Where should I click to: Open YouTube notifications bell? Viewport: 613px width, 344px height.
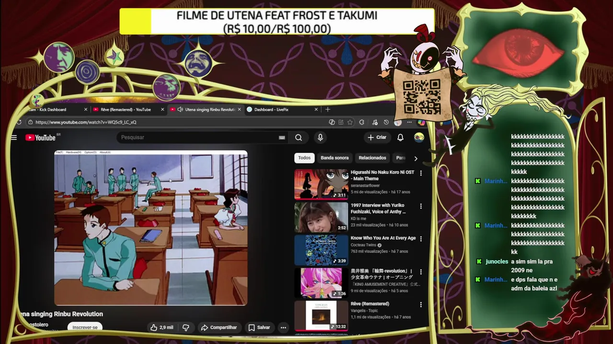pyautogui.click(x=400, y=138)
